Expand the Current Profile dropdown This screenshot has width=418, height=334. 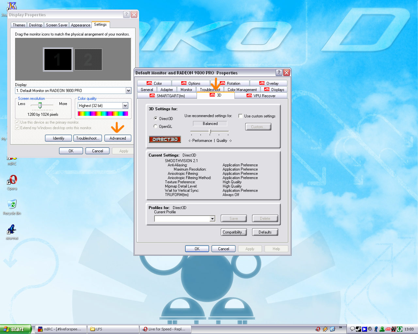[x=212, y=219]
